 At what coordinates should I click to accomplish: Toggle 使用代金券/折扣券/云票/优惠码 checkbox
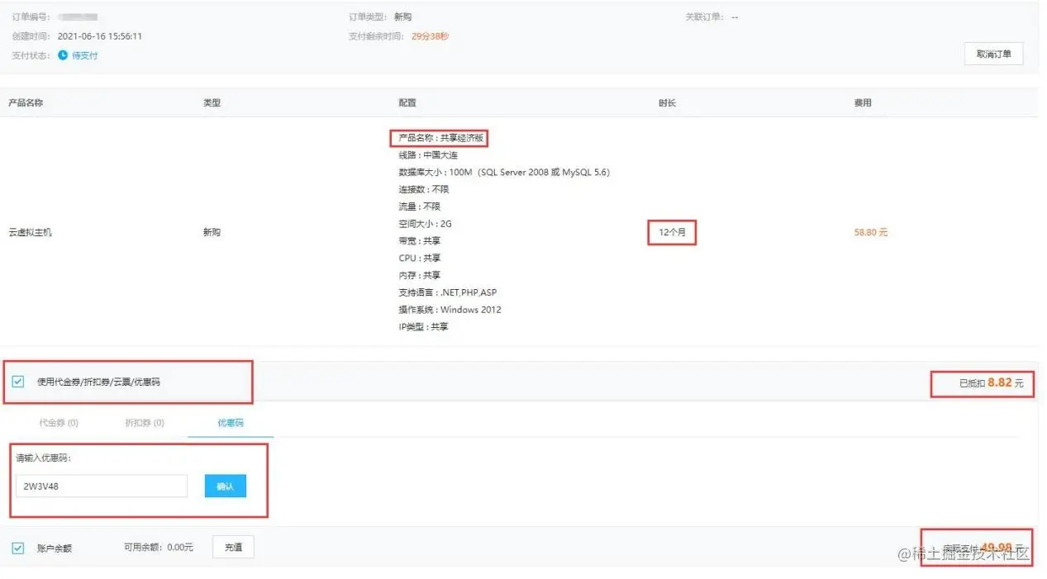tap(18, 382)
